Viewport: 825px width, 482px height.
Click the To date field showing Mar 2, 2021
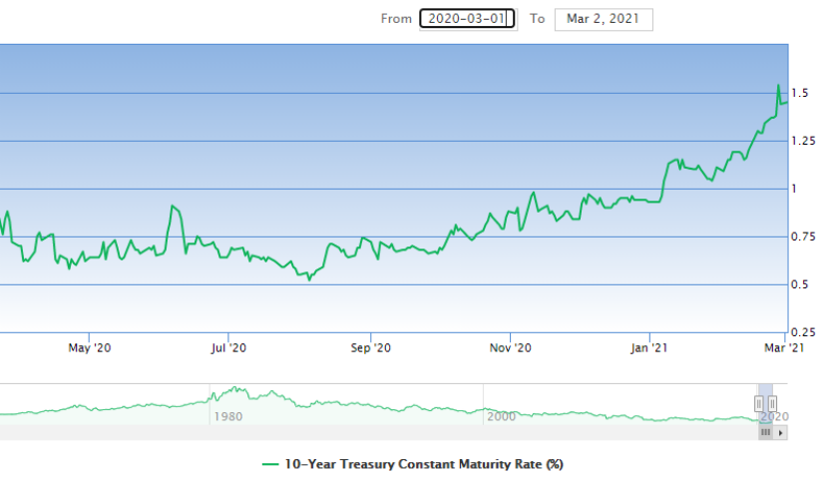point(603,19)
